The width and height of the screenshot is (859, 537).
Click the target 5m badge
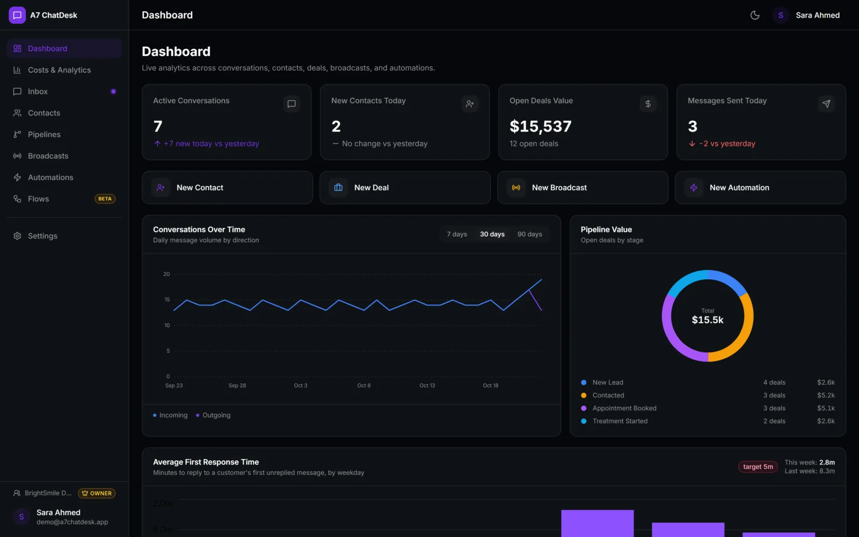(x=758, y=467)
